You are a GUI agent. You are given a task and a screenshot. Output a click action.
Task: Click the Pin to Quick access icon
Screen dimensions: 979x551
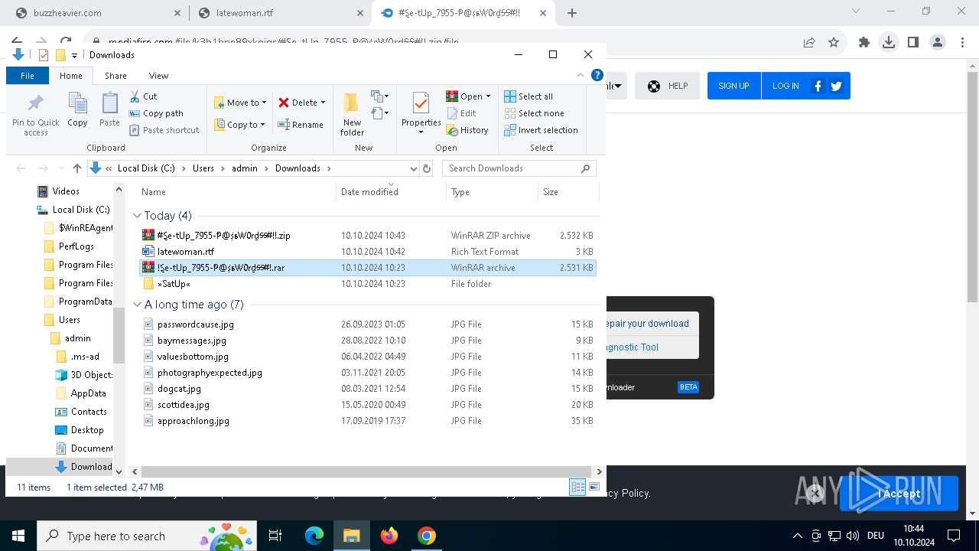35,103
